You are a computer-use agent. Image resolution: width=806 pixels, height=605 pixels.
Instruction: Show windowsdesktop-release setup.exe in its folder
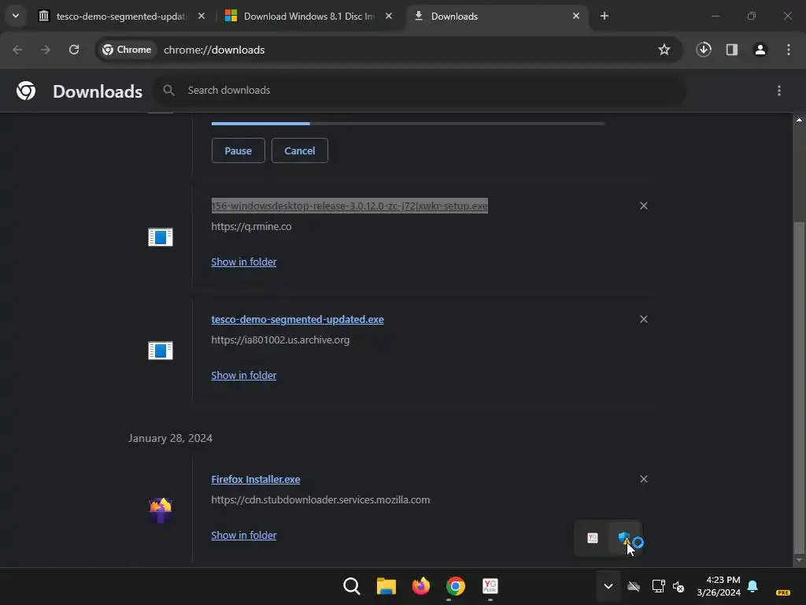click(x=244, y=262)
